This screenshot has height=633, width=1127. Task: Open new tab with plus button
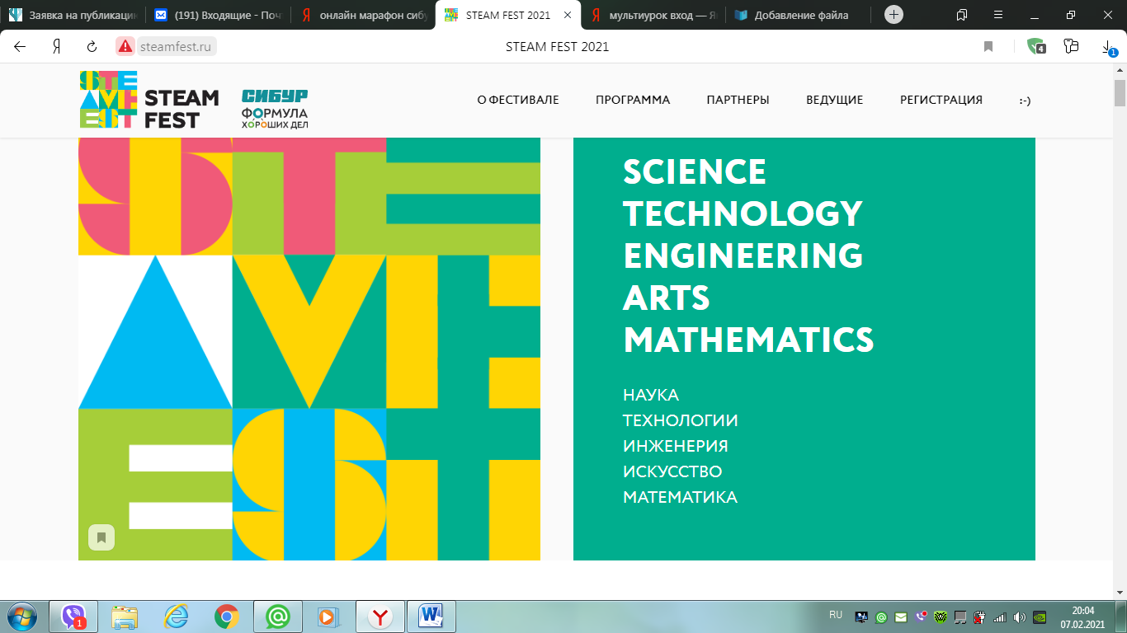[894, 15]
